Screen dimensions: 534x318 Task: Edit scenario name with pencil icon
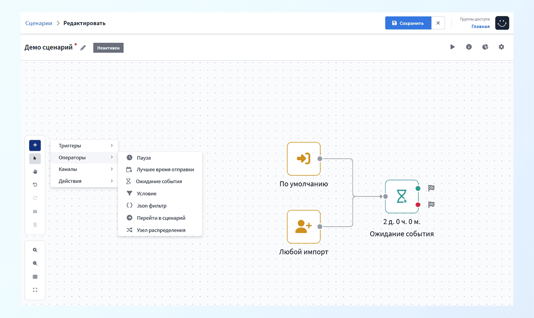tap(83, 48)
